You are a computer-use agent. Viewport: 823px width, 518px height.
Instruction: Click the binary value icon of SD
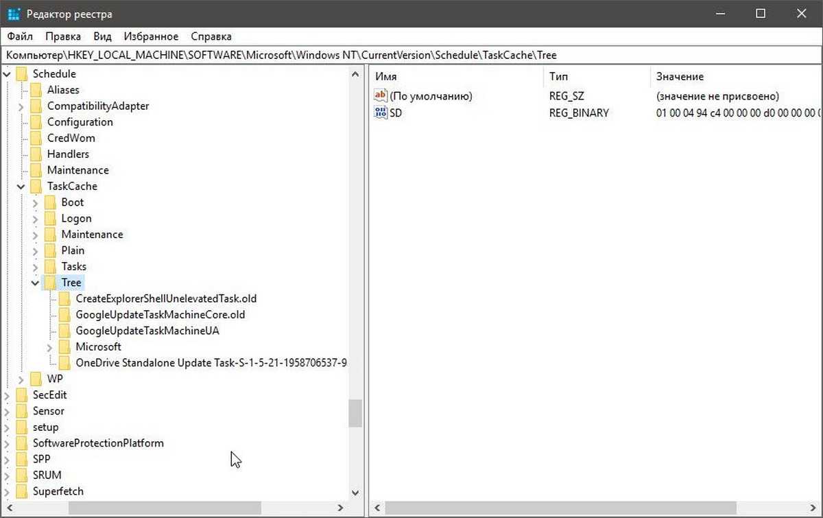(x=381, y=113)
